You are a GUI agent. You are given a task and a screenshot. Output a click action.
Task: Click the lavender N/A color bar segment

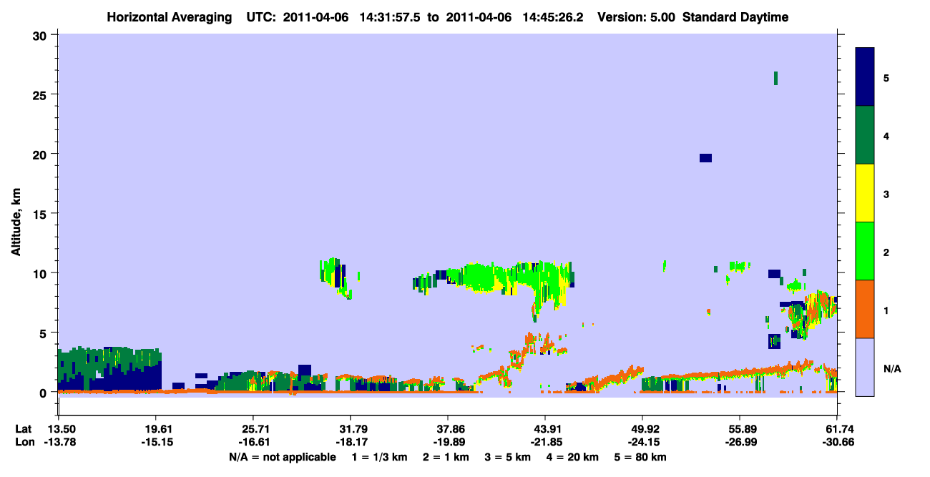pos(865,366)
